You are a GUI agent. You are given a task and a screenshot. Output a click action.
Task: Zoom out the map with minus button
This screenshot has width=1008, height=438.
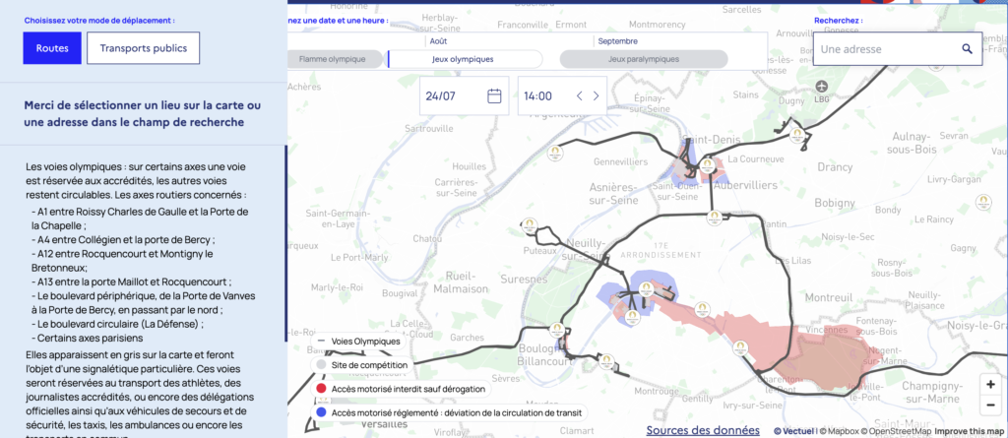(990, 406)
